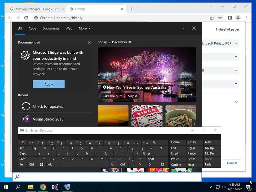Click in the Windows search box

(107, 177)
